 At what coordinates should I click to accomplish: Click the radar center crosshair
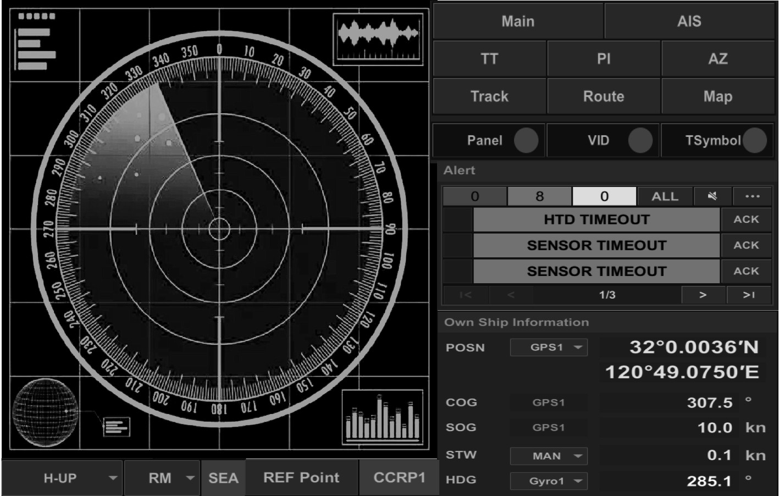[219, 228]
